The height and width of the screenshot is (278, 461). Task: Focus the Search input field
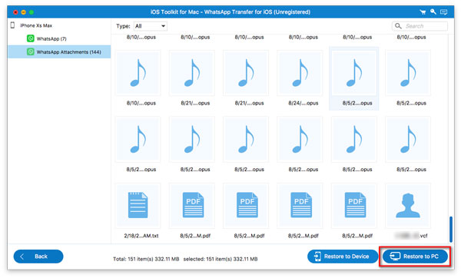420,26
